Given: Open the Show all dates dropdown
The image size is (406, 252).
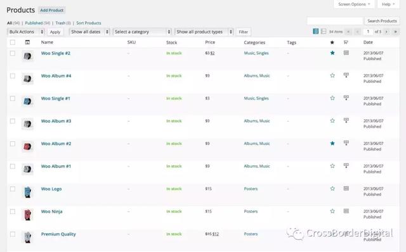Looking at the screenshot, I should (89, 32).
